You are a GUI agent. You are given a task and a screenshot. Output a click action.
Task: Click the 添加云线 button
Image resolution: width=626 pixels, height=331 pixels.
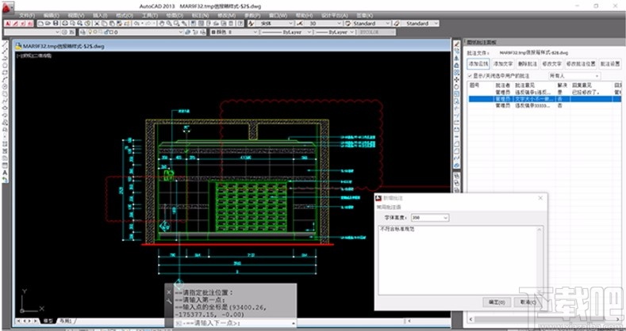point(478,63)
